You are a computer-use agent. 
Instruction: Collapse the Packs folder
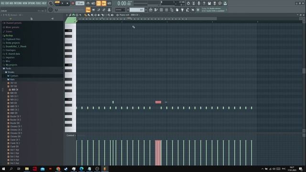pos(8,68)
